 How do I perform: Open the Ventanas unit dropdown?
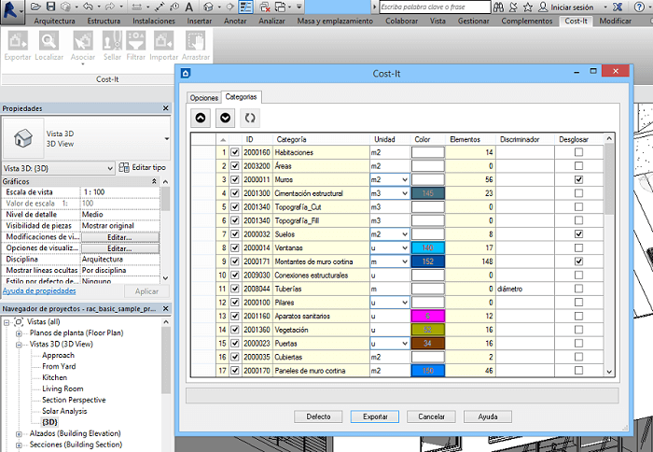[404, 247]
